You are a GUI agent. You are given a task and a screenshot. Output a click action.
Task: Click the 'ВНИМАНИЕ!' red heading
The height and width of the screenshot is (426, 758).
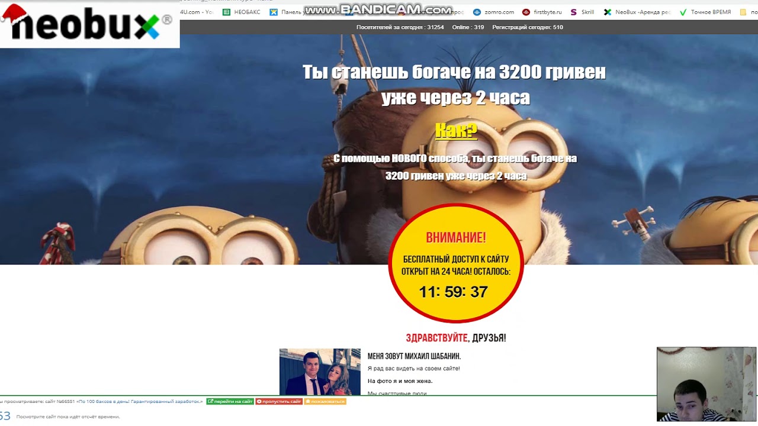tap(455, 238)
